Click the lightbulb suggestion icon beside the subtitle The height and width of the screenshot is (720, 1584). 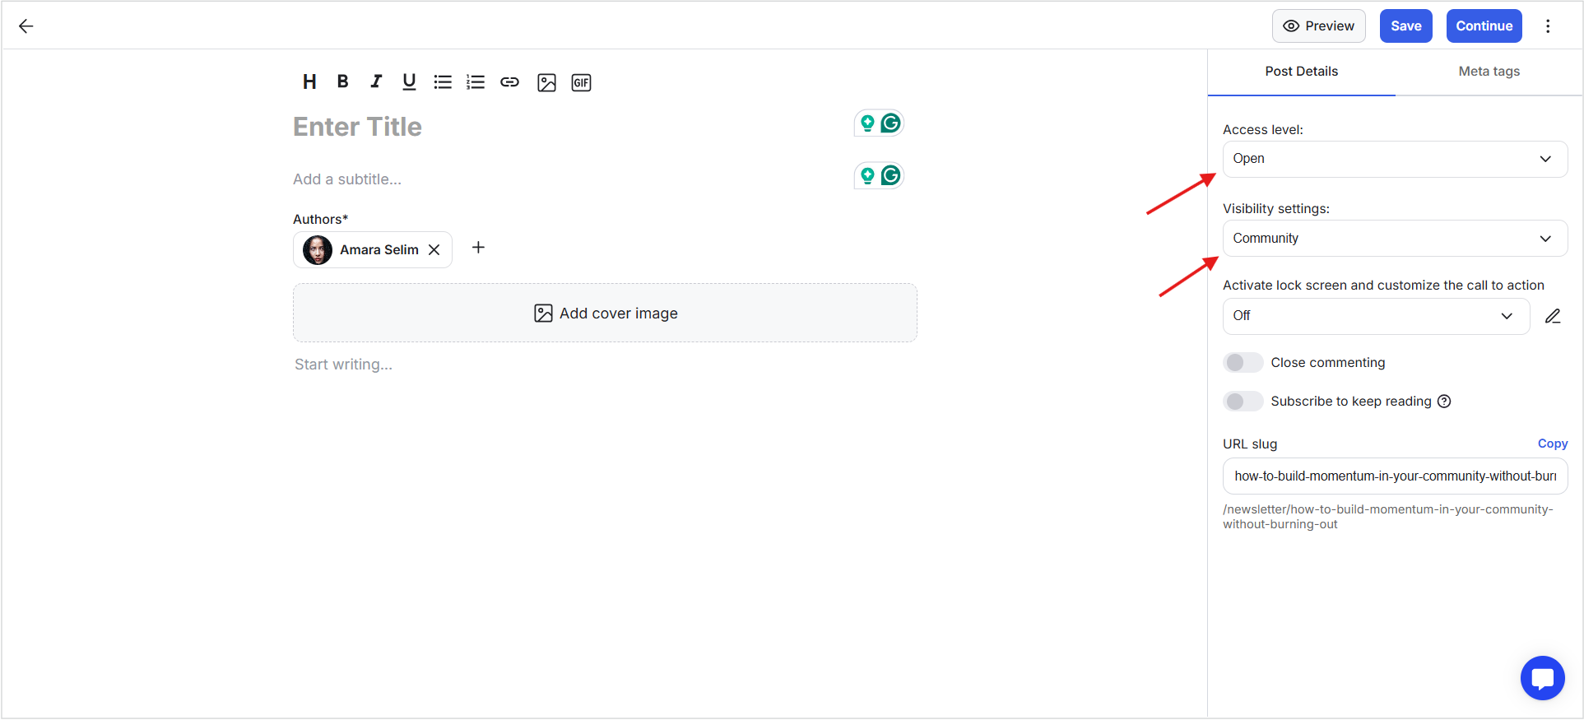867,175
